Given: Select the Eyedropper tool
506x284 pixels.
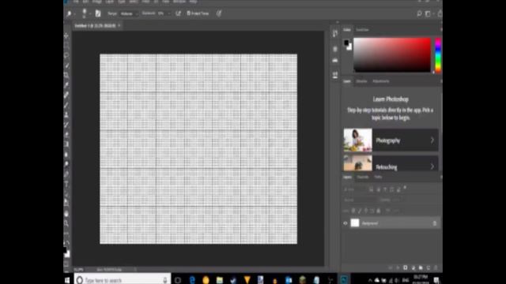Looking at the screenshot, I should (x=66, y=85).
